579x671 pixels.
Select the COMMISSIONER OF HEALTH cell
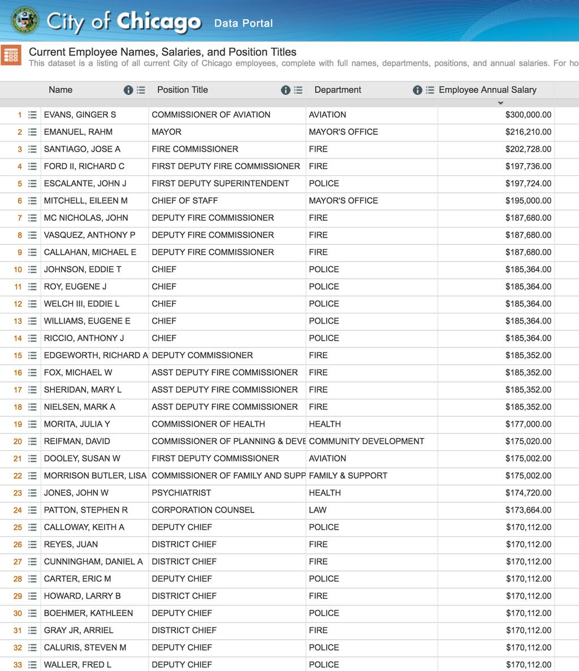click(x=227, y=424)
